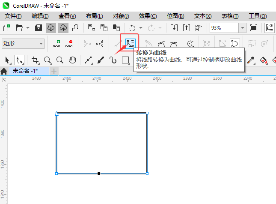Select the Crop tool

35,60
